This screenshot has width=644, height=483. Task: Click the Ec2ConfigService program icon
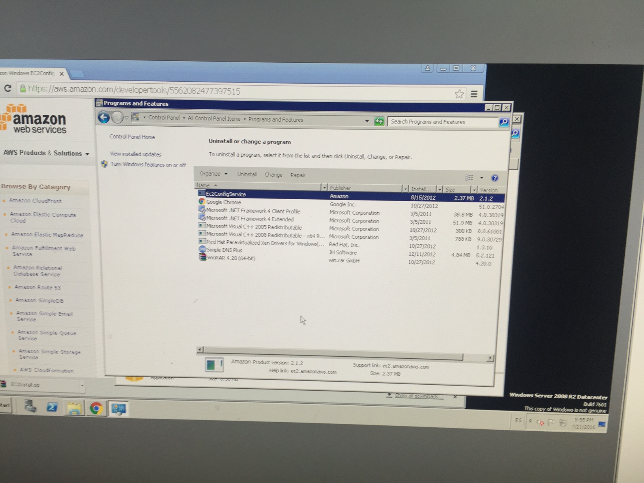tap(202, 193)
